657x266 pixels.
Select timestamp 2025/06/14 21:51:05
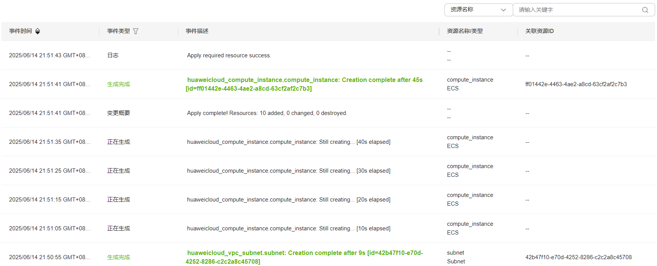point(50,228)
